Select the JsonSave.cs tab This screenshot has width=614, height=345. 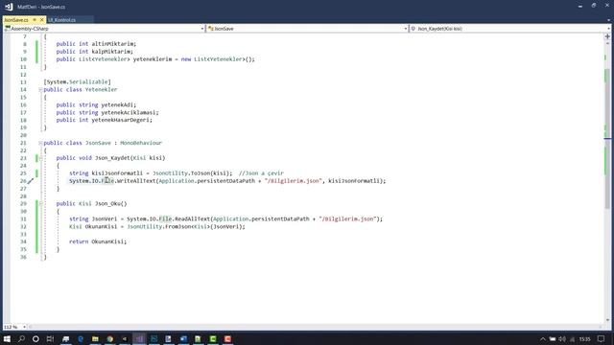pyautogui.click(x=16, y=19)
